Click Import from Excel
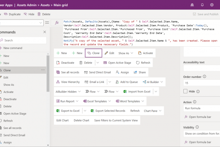Screen dimensions: 220x147 [x=137, y=92]
